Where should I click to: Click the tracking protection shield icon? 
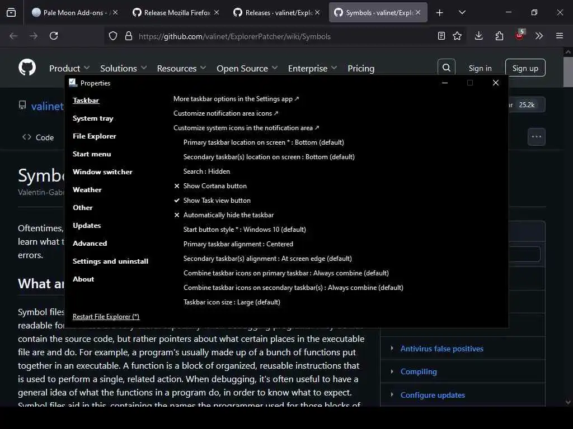tap(113, 36)
